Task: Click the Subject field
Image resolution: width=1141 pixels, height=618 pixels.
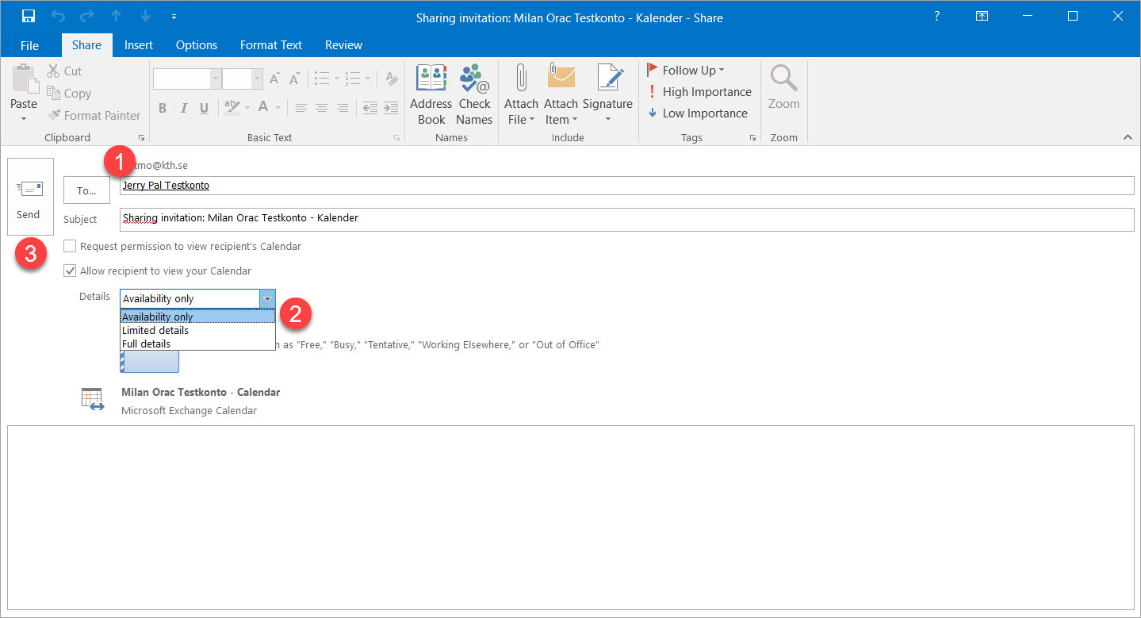Action: (x=626, y=220)
